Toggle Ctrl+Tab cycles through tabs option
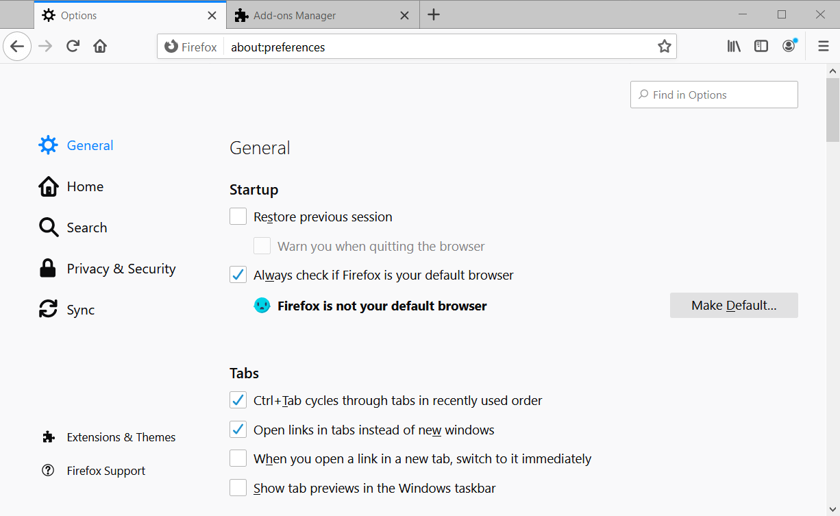This screenshot has height=516, width=840. coord(238,400)
